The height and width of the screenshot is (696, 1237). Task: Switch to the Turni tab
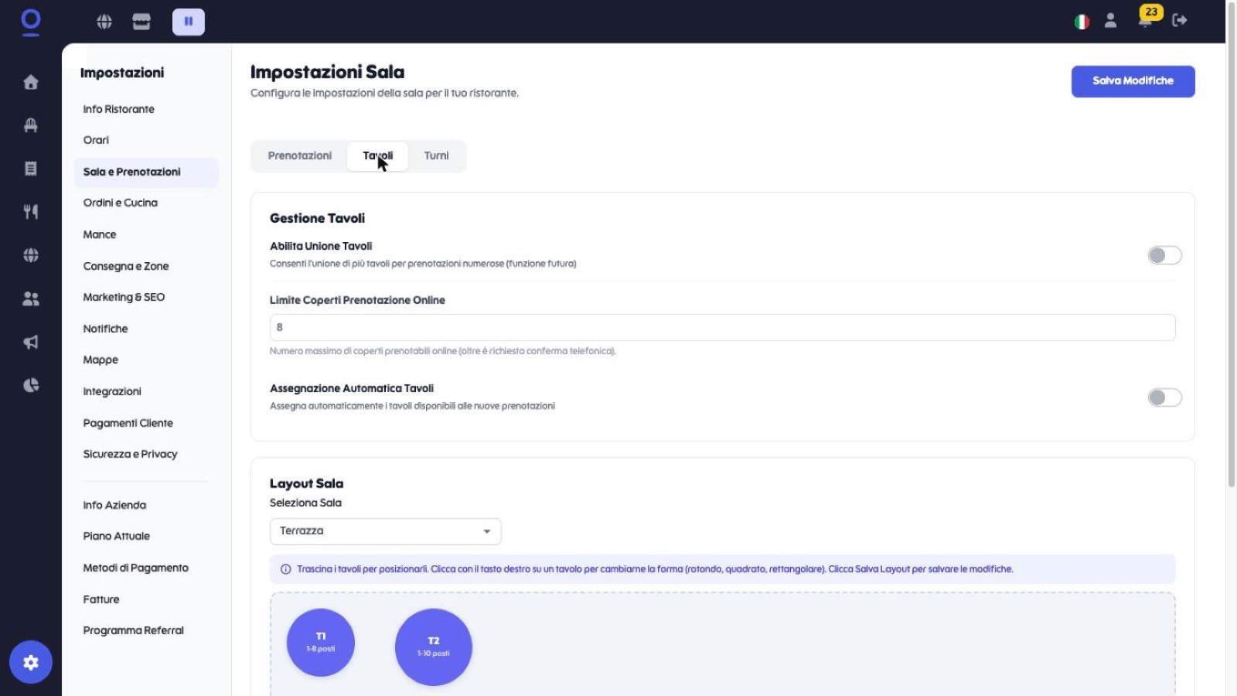coord(436,156)
